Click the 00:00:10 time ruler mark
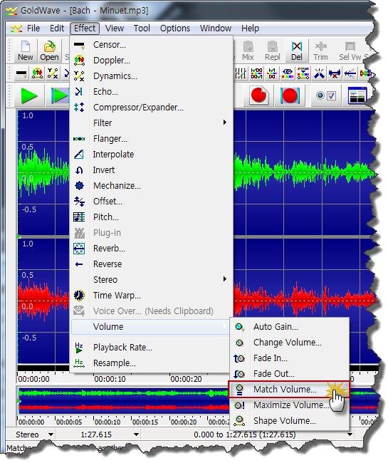The width and height of the screenshot is (388, 463). (x=110, y=379)
